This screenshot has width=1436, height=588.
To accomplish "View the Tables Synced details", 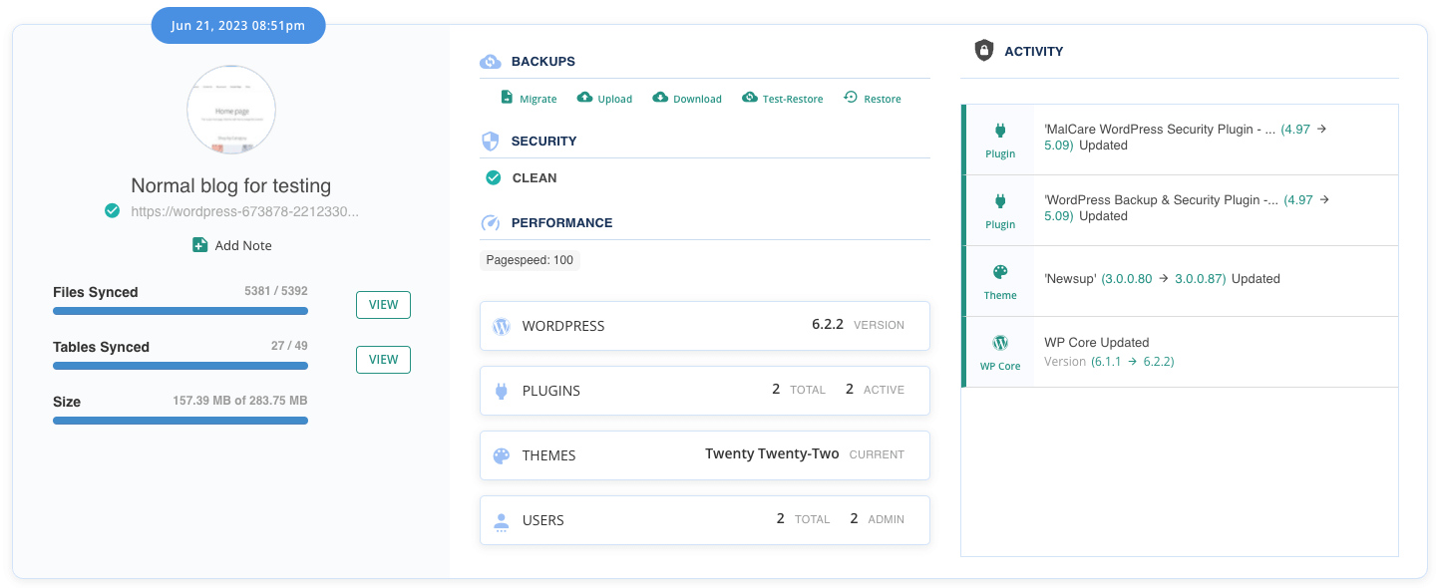I will 383,360.
